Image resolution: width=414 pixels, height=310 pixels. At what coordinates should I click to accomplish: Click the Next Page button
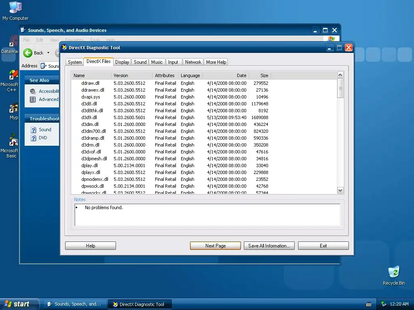[x=215, y=246]
